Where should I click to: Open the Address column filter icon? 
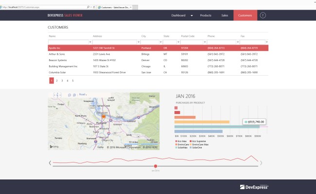[x=139, y=42]
